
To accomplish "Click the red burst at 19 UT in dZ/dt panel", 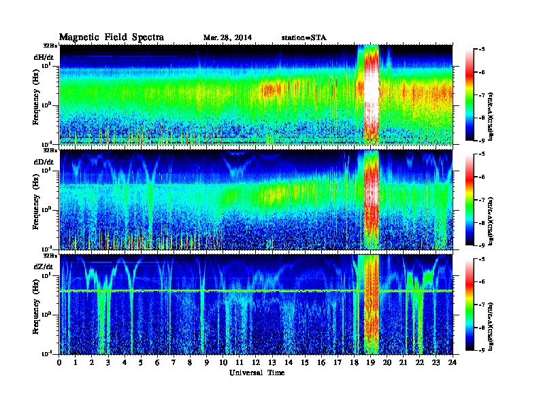I will coord(372,305).
